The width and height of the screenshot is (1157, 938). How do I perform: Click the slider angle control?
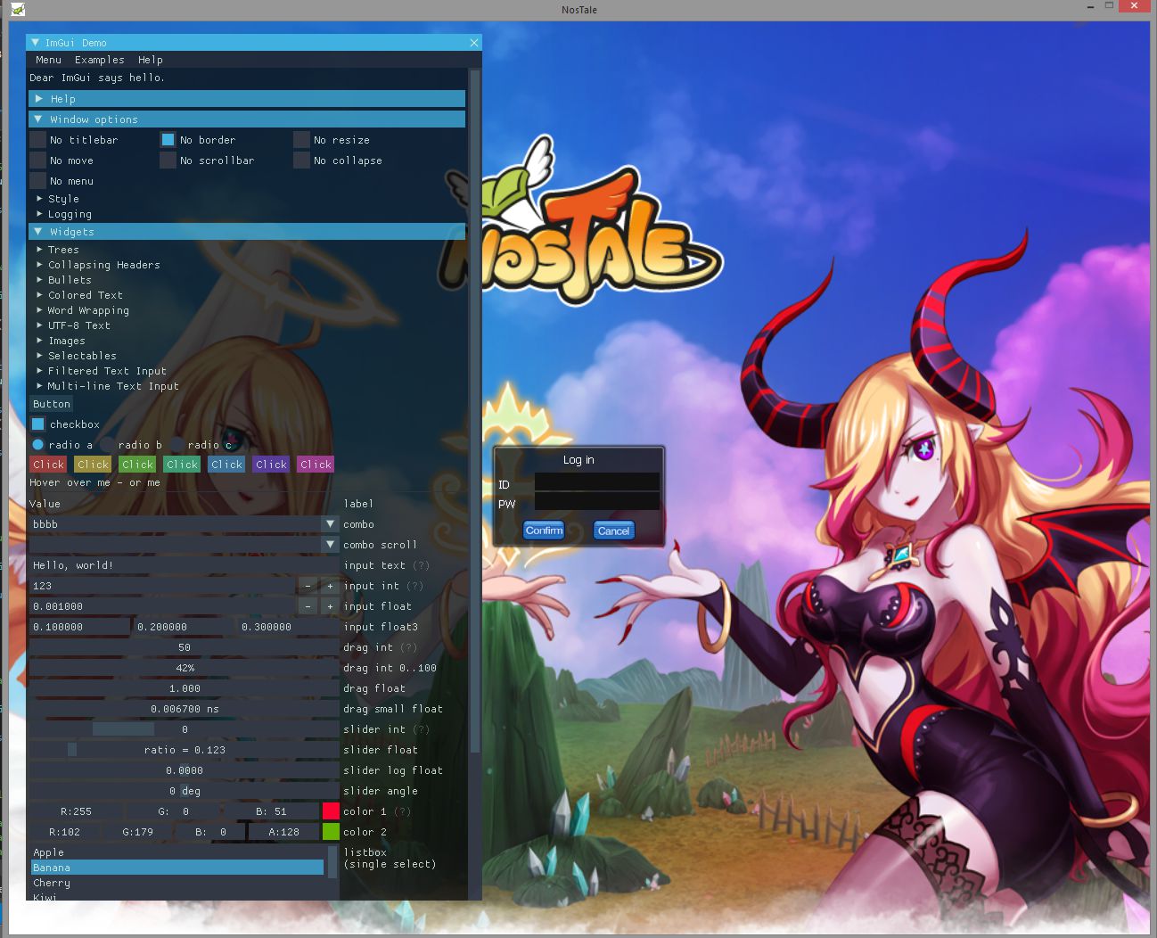tap(185, 791)
